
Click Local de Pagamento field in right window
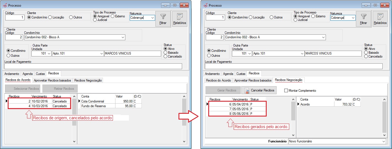pos(294,66)
